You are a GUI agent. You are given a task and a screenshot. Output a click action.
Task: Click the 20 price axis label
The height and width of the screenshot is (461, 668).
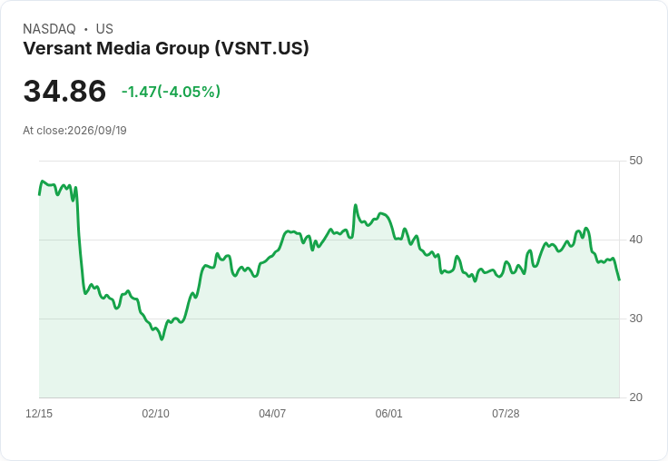635,397
